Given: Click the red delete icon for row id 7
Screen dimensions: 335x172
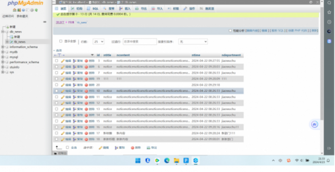Looking at the screenshot, I should point(86,73).
